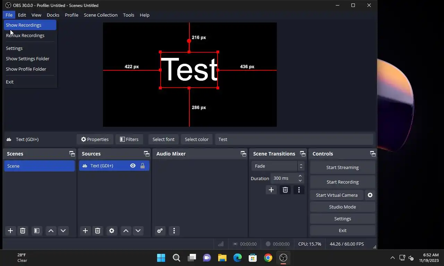Remove selected source with trash icon
Image resolution: width=444 pixels, height=266 pixels.
click(x=97, y=231)
